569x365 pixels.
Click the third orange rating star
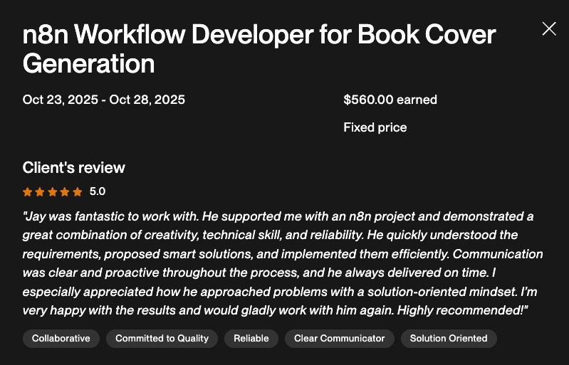coord(53,191)
